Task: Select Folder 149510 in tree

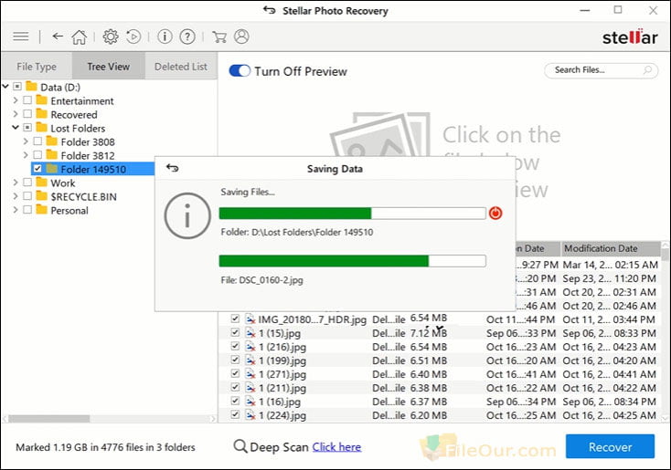Action: coord(93,169)
